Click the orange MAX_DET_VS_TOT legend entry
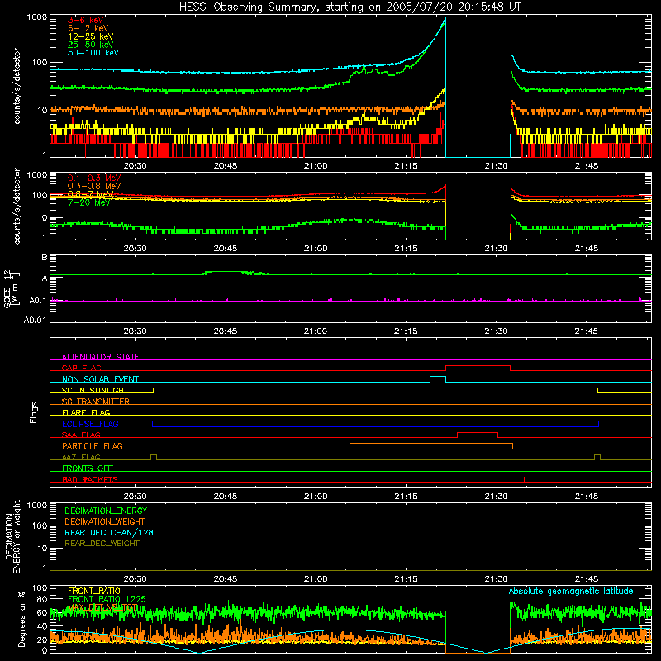The width and height of the screenshot is (661, 661). pos(102,607)
